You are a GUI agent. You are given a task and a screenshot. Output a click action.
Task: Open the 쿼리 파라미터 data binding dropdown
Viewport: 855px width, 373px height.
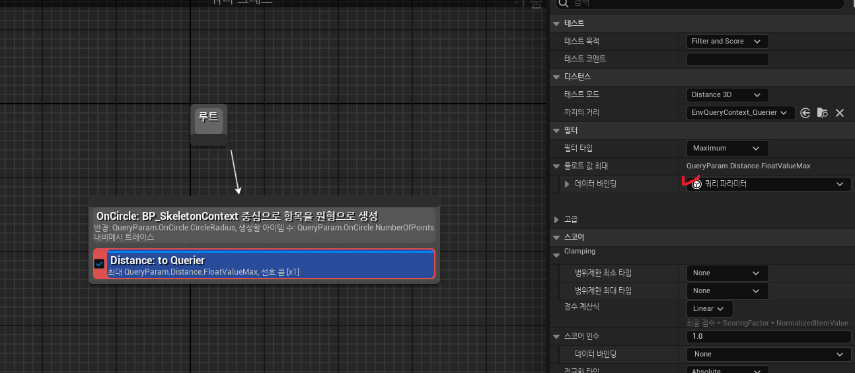click(x=769, y=184)
